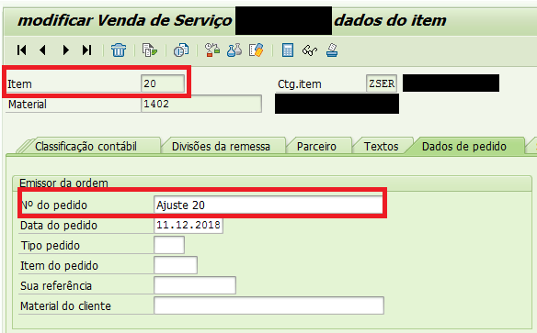Go to the next item
This screenshot has height=333, width=537.
pyautogui.click(x=65, y=50)
